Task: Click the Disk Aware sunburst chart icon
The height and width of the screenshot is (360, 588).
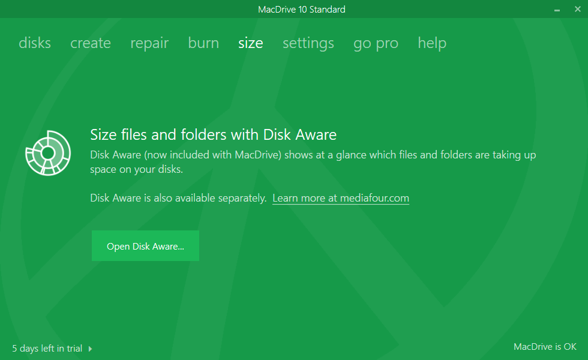Action: click(48, 153)
